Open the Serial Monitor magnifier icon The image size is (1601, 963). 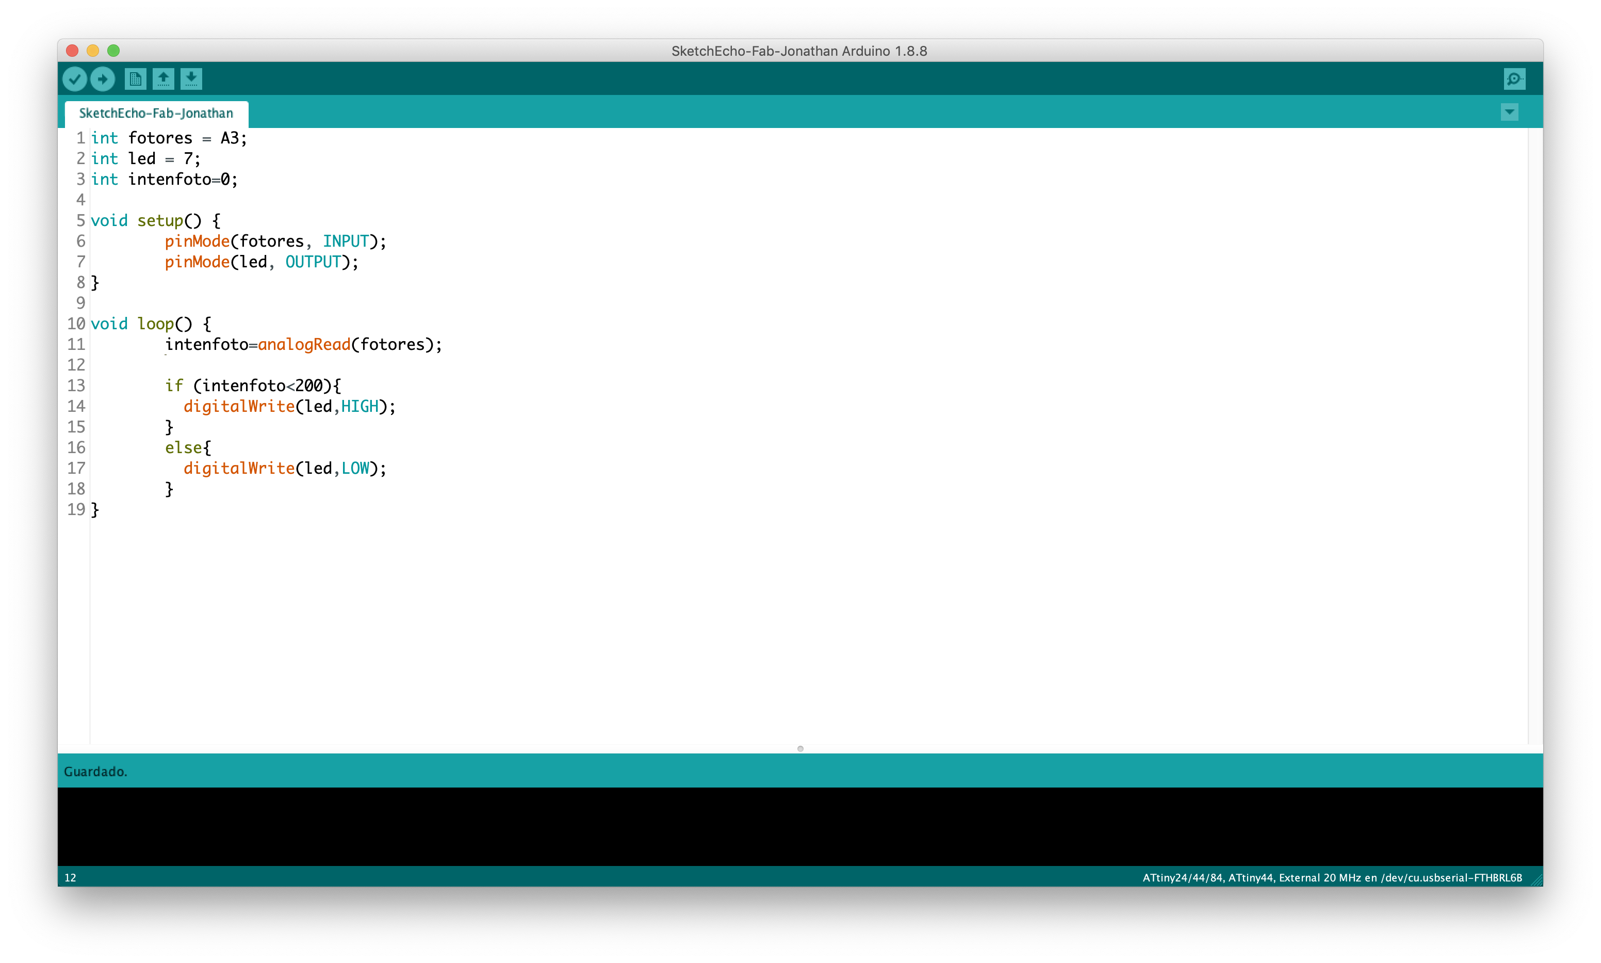(1514, 79)
